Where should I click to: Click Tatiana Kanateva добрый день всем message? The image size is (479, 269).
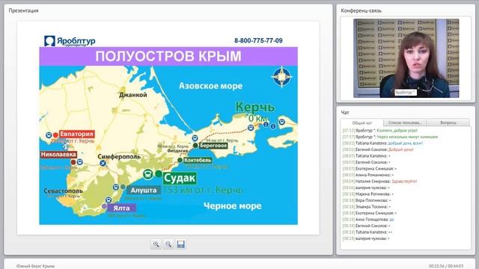tap(382, 143)
